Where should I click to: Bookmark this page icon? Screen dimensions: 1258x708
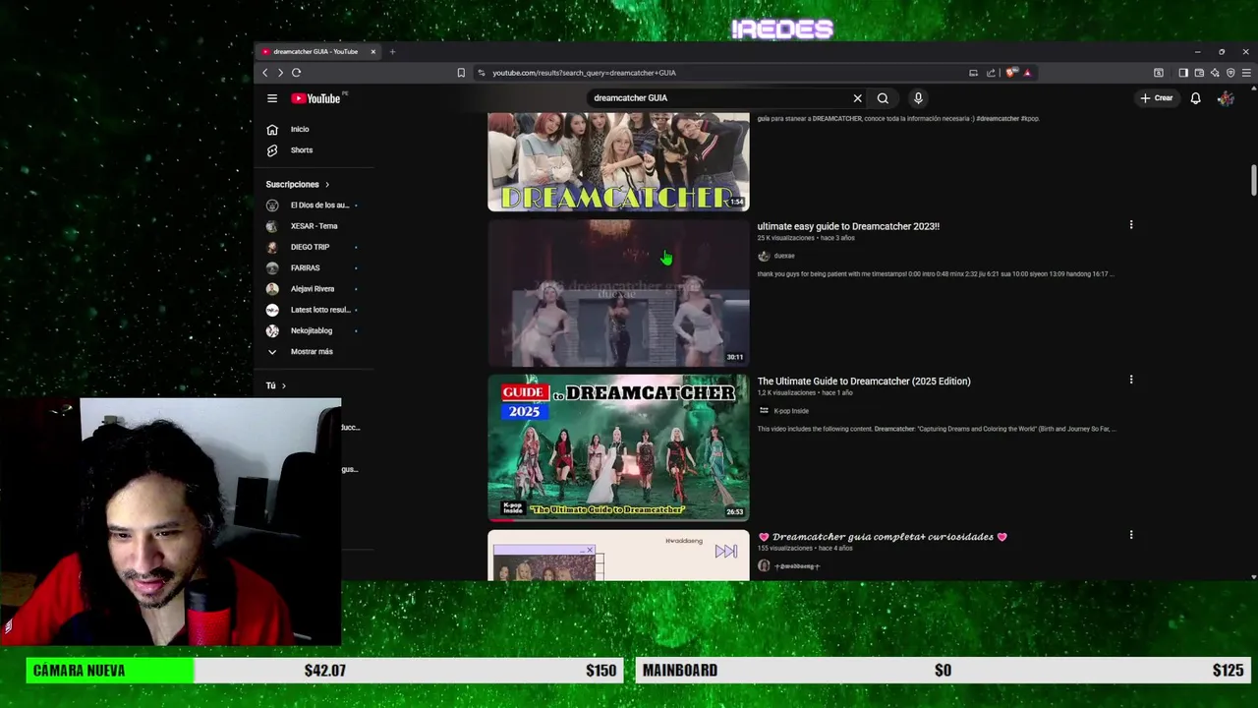point(461,73)
